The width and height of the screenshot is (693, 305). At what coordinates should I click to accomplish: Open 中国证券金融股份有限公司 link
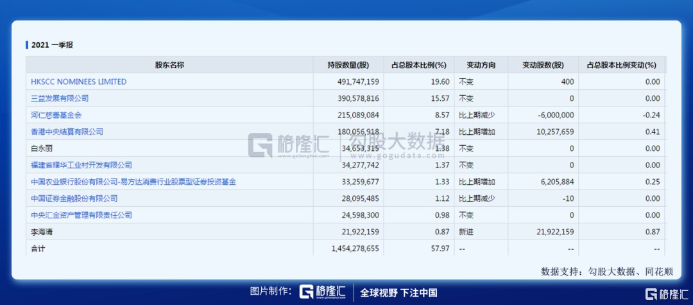[74, 198]
